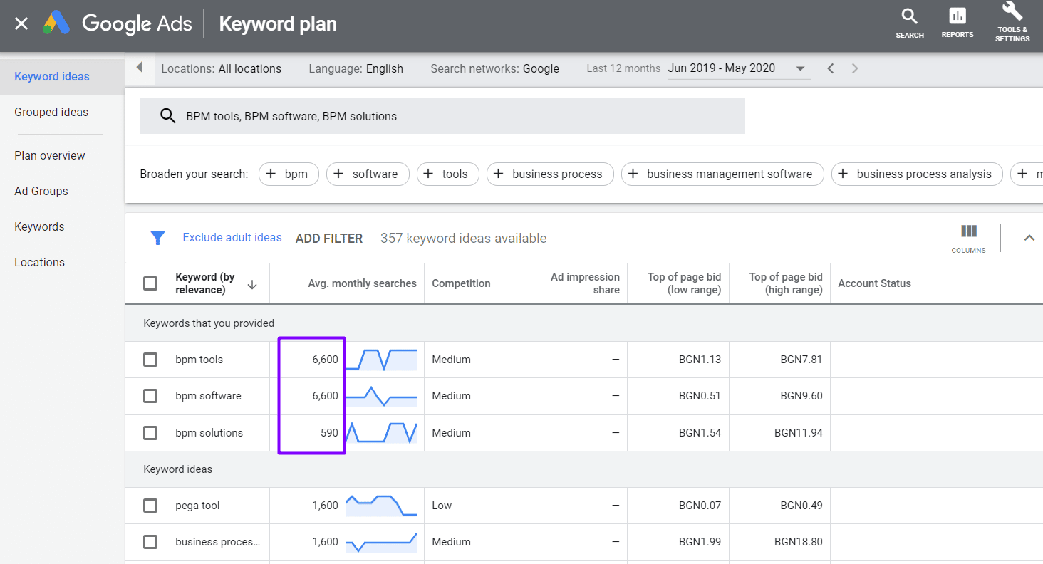Add 'bpm' to broaden search
Viewport: 1043px width, 564px height.
point(289,174)
